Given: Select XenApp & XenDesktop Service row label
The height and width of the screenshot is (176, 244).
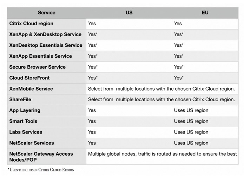Looking at the screenshot, I should point(45,34).
